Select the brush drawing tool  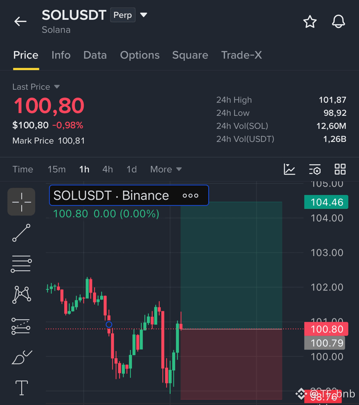pos(22,357)
